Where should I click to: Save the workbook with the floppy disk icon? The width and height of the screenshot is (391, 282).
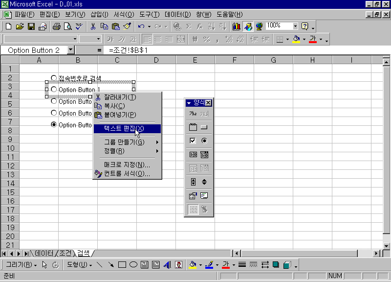tap(31, 26)
